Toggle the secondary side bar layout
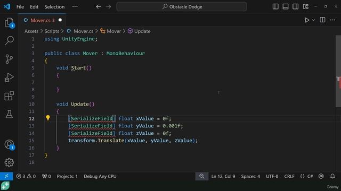The image size is (341, 191). [x=295, y=6]
